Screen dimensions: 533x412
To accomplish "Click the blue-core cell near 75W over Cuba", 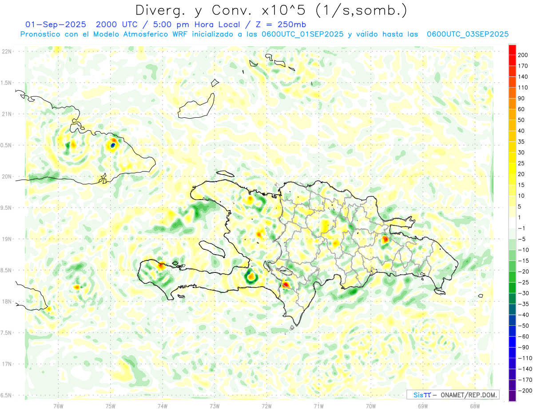I will tap(113, 145).
